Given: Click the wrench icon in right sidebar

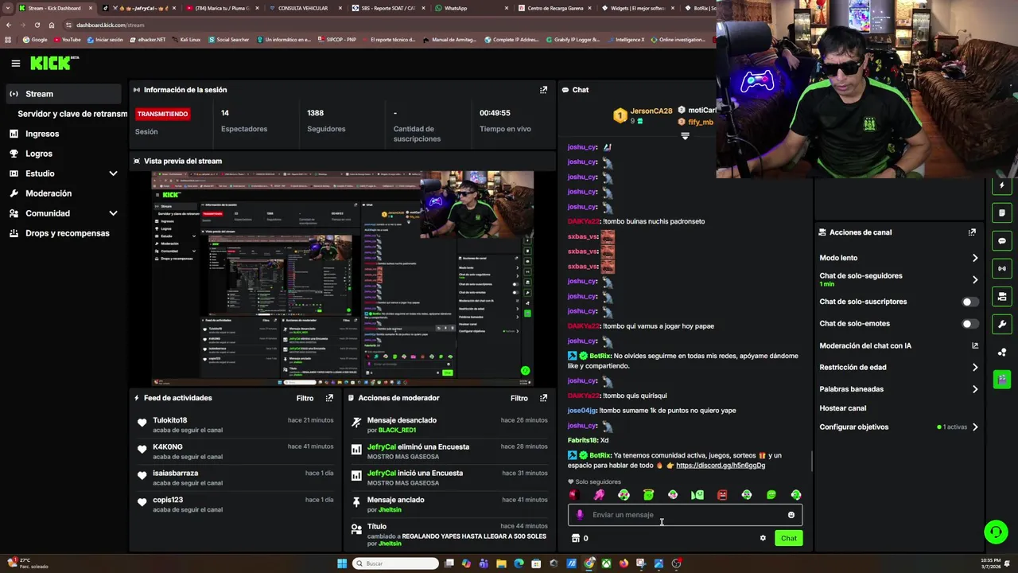Looking at the screenshot, I should [1002, 324].
